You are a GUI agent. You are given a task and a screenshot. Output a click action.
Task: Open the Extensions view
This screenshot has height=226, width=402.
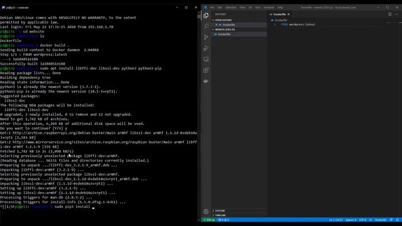[206, 70]
